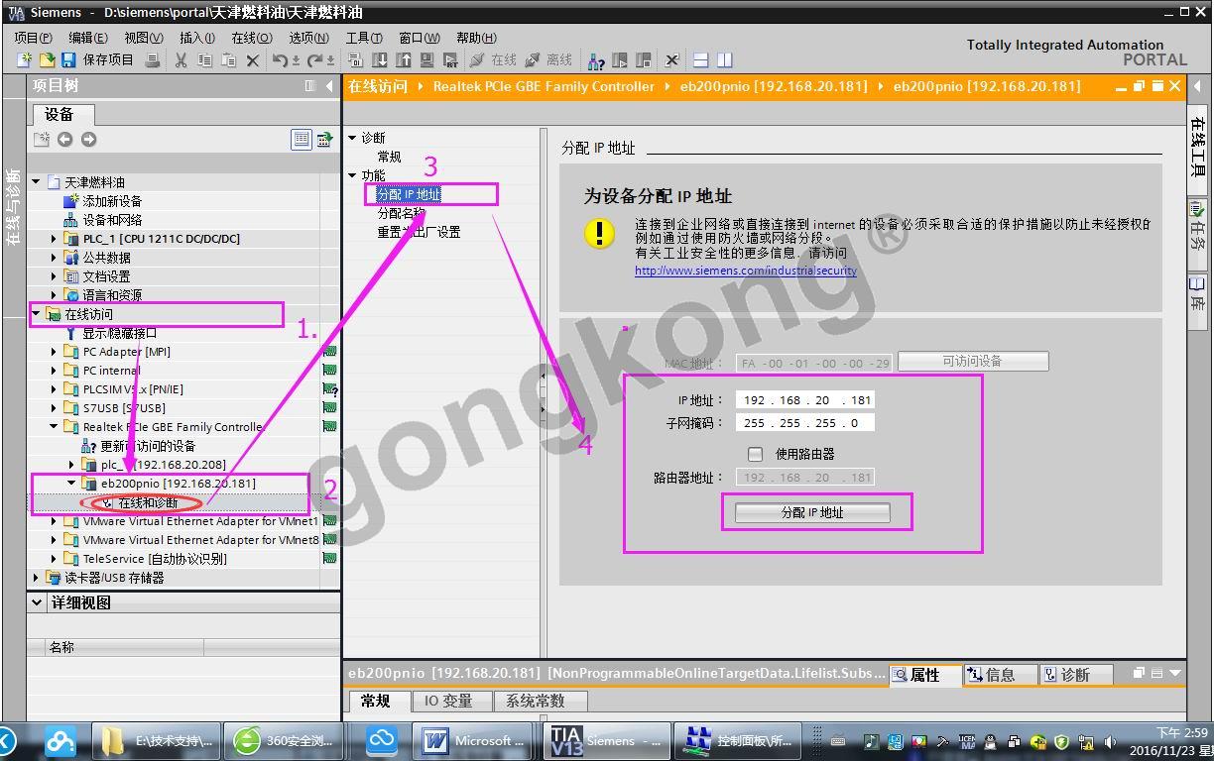
Task: Click the Paste toolbar icon
Action: coord(228,60)
